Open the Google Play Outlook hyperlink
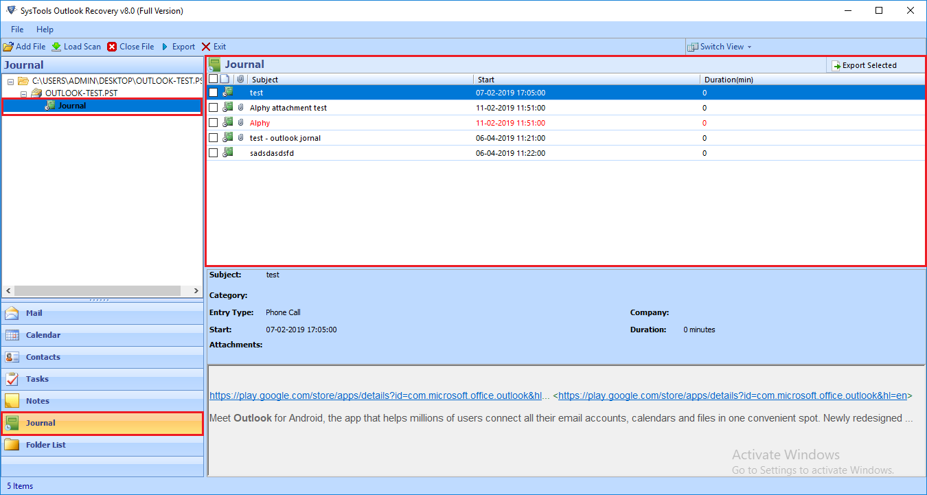Image resolution: width=927 pixels, height=495 pixels. point(379,395)
